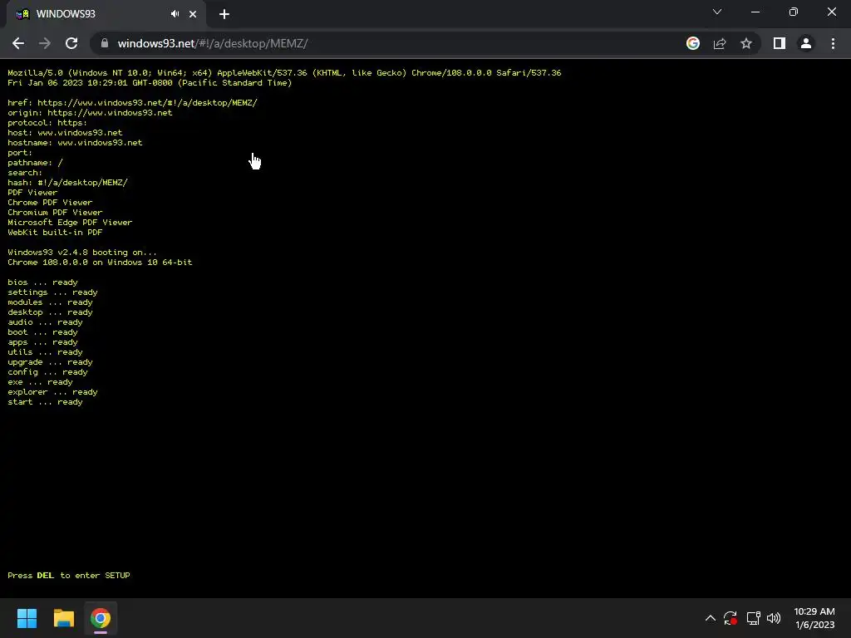Minimize the Chrome window
This screenshot has width=851, height=638.
click(755, 12)
